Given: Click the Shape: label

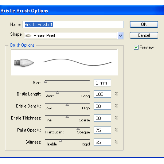Looking at the screenshot, I should tap(16, 34).
